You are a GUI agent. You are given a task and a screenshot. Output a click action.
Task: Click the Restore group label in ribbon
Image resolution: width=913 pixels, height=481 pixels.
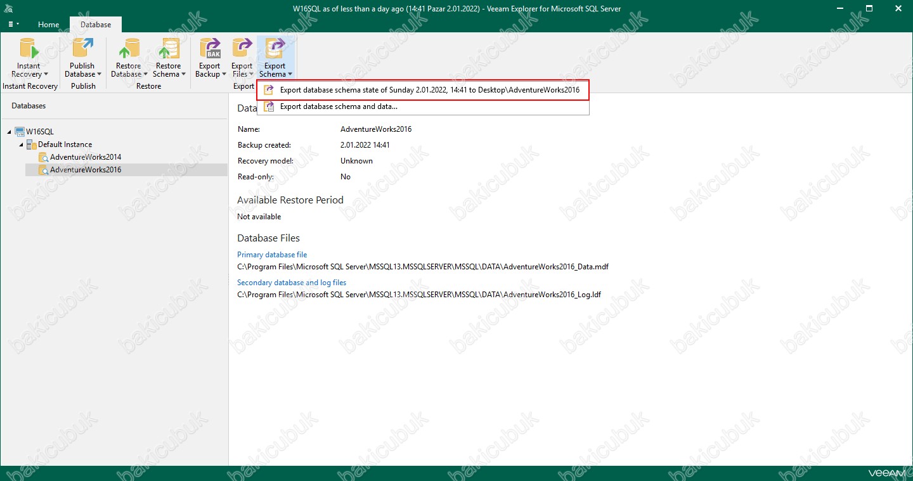(149, 86)
